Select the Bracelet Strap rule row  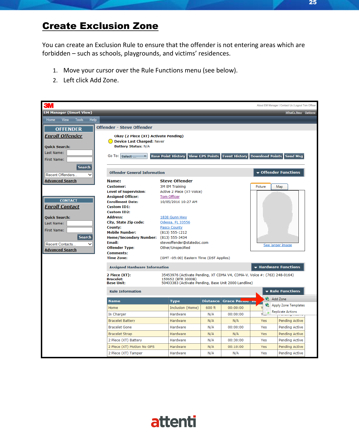[x=206, y=334]
